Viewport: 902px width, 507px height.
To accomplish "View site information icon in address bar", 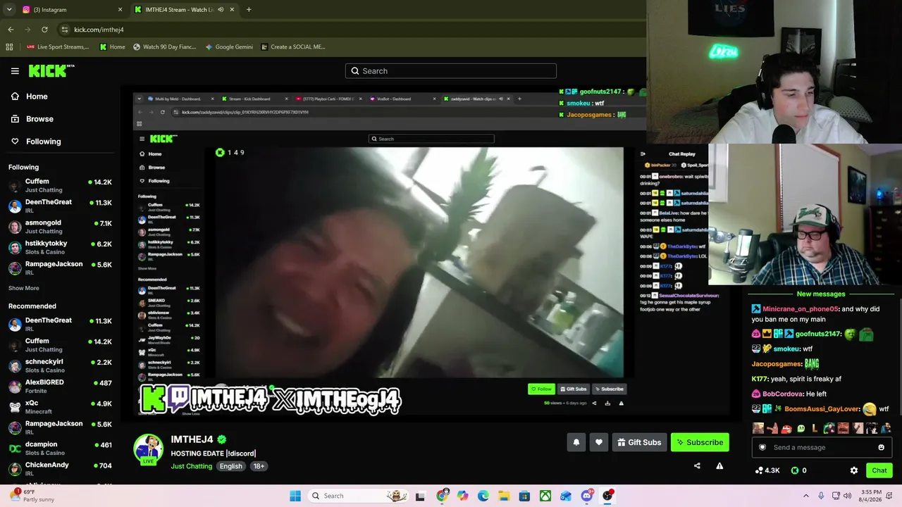I will tap(64, 30).
